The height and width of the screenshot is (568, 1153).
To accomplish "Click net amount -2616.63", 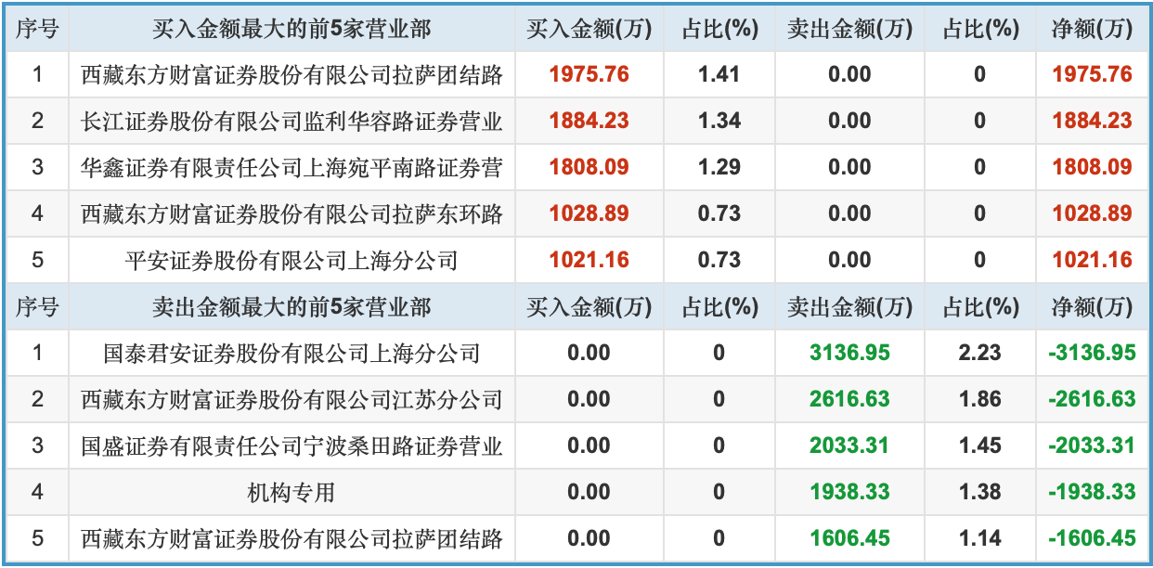I will [x=1093, y=399].
